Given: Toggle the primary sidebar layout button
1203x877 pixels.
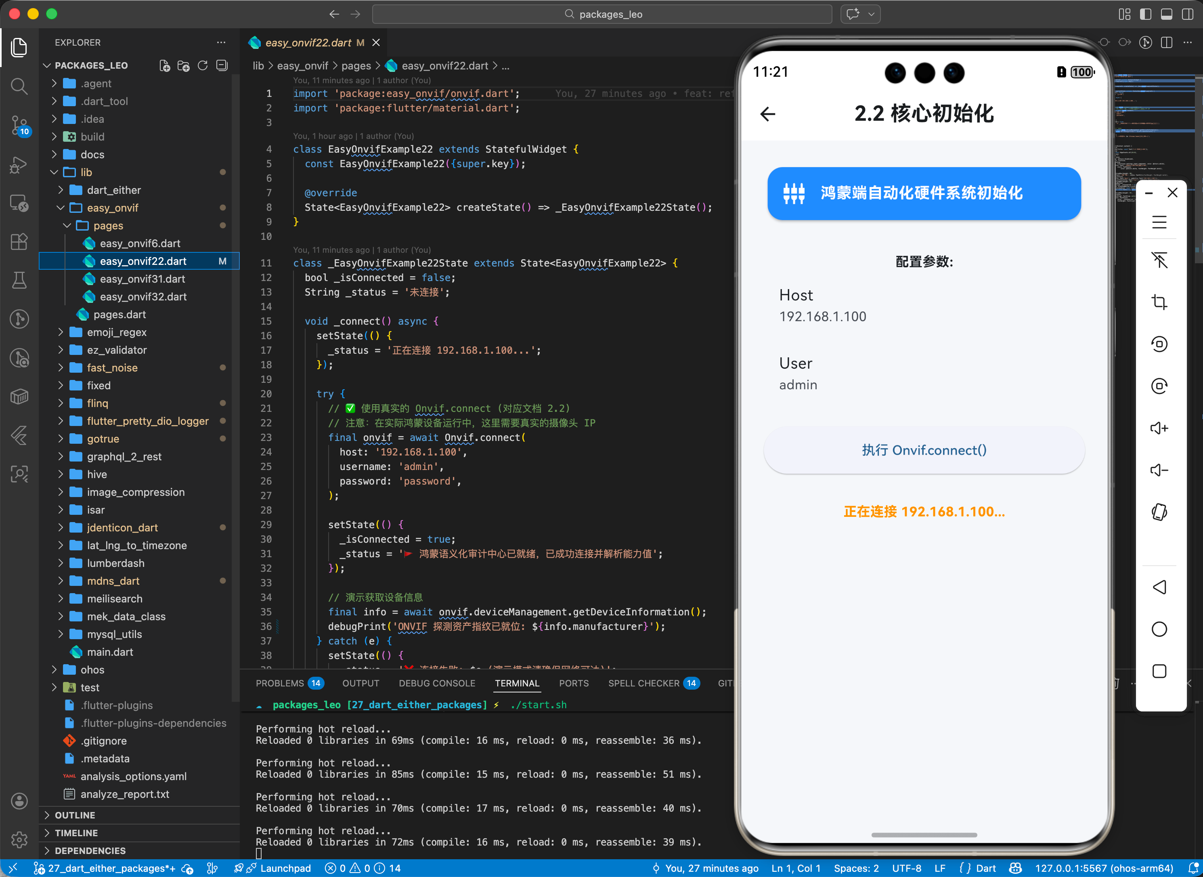Looking at the screenshot, I should pyautogui.click(x=1145, y=14).
